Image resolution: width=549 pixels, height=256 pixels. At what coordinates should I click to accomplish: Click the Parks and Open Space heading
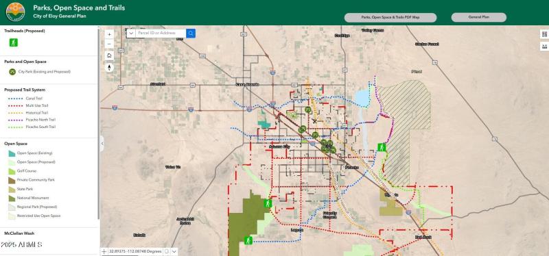[25, 62]
